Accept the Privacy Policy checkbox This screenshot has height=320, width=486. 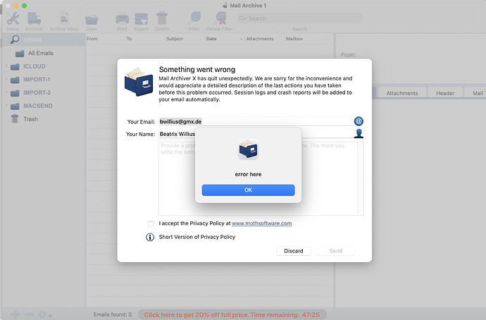tap(151, 223)
